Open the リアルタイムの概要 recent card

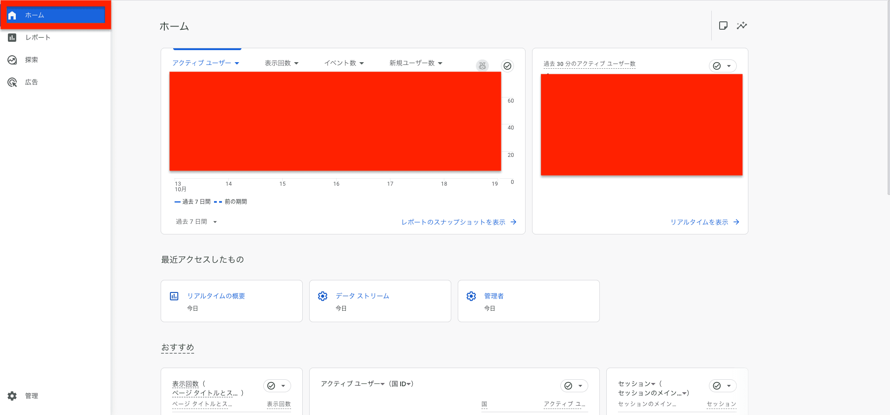click(232, 301)
